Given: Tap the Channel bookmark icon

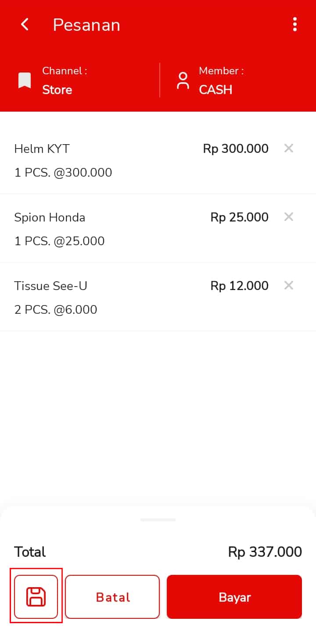Looking at the screenshot, I should tap(25, 81).
